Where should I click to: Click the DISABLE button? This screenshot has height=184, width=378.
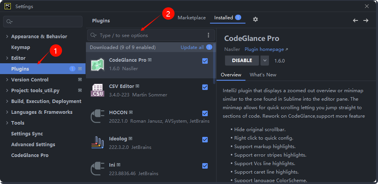tap(242, 61)
